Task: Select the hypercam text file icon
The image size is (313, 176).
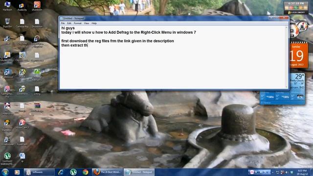Action: tap(22, 141)
